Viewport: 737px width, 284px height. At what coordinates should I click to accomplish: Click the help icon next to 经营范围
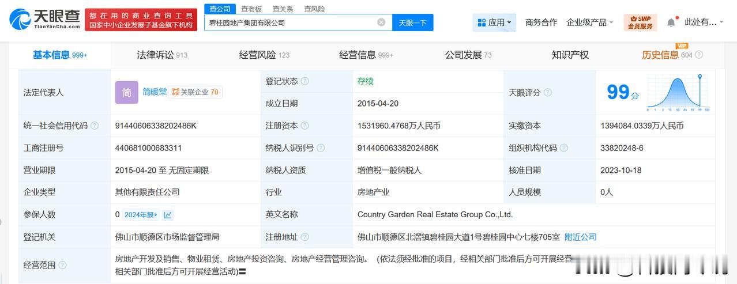[62, 265]
